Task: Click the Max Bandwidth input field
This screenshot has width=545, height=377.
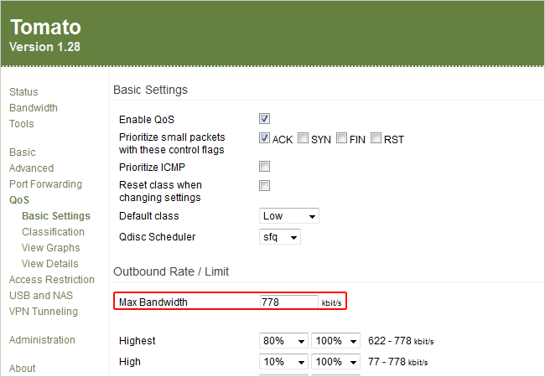Action: coord(288,302)
